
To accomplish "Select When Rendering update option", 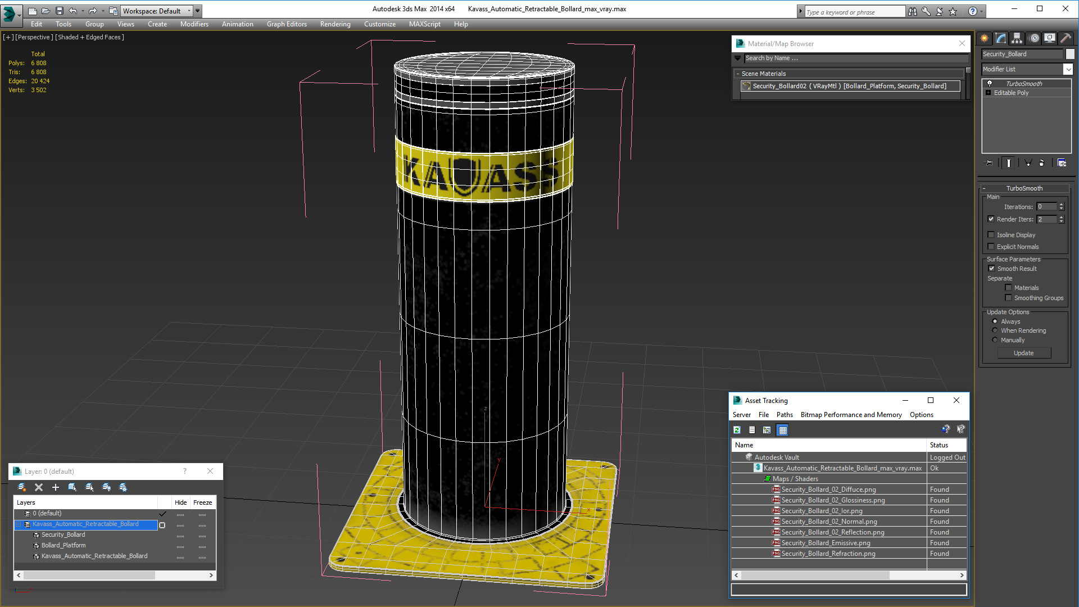I will [995, 330].
